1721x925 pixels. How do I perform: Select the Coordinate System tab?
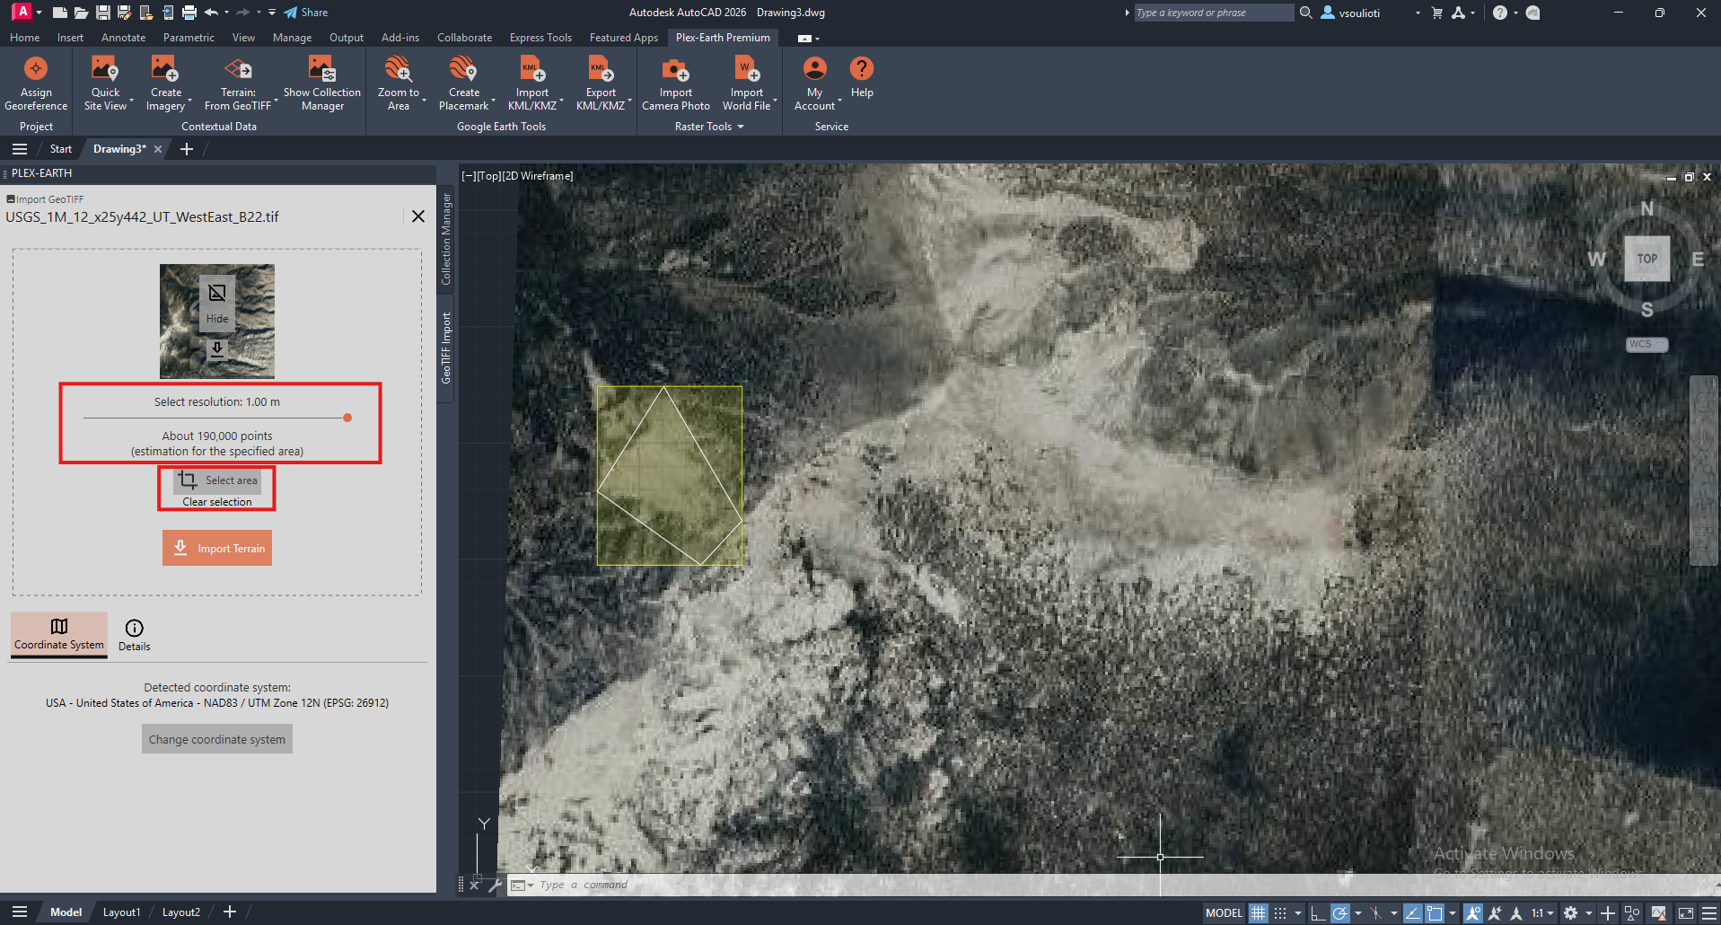[x=59, y=634]
